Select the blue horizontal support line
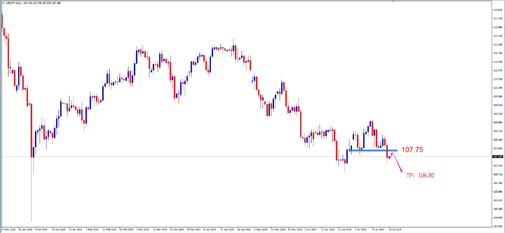 [x=373, y=150]
